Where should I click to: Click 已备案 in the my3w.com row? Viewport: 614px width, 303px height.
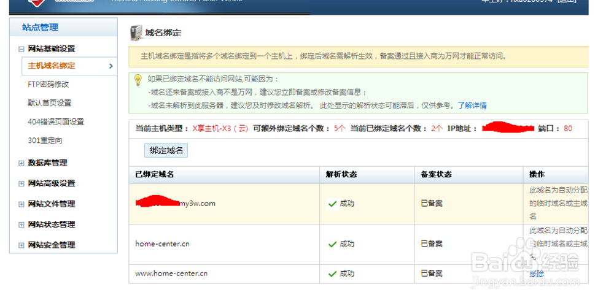432,204
